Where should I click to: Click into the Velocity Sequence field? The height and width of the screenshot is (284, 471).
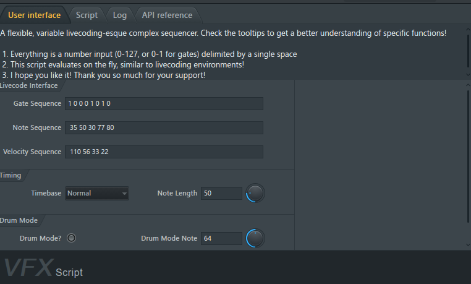click(x=164, y=152)
